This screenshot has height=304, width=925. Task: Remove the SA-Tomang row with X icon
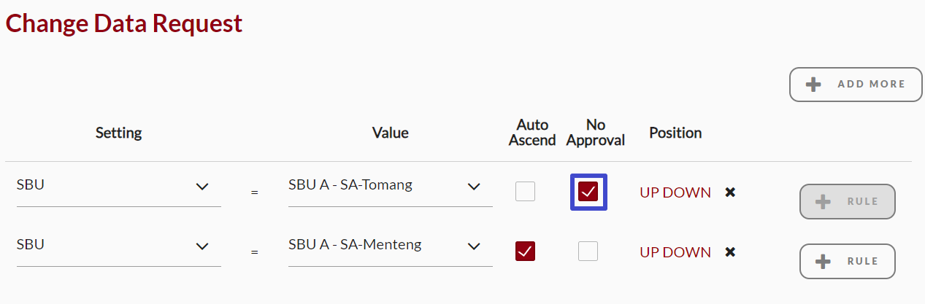[x=729, y=192]
